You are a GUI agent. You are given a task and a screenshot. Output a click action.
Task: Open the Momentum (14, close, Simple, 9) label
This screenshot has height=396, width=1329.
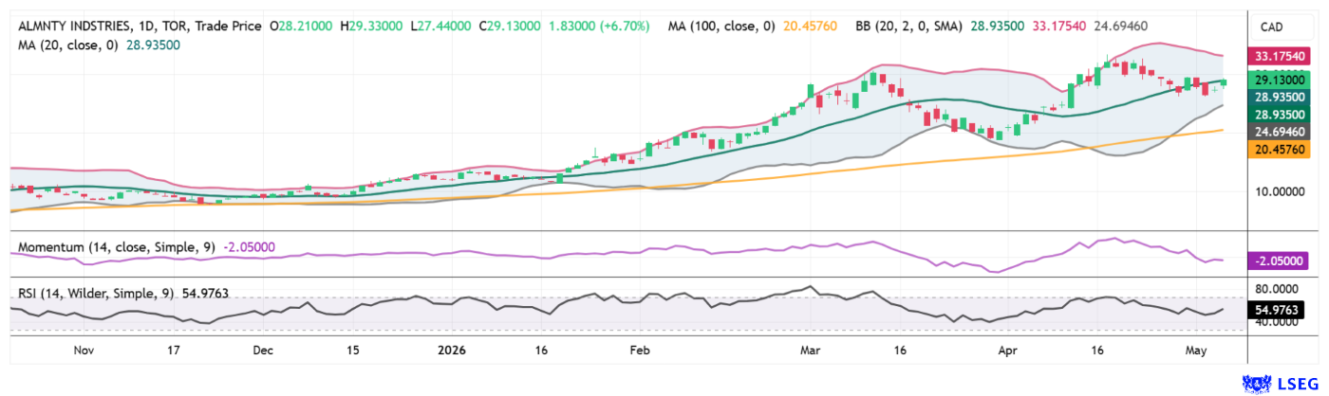(x=119, y=246)
